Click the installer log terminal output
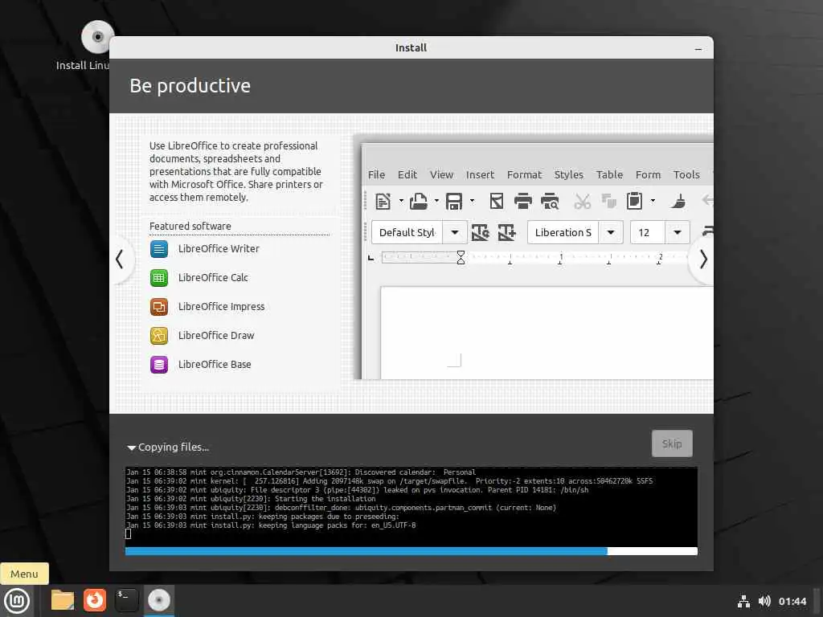This screenshot has width=823, height=617. pyautogui.click(x=411, y=506)
